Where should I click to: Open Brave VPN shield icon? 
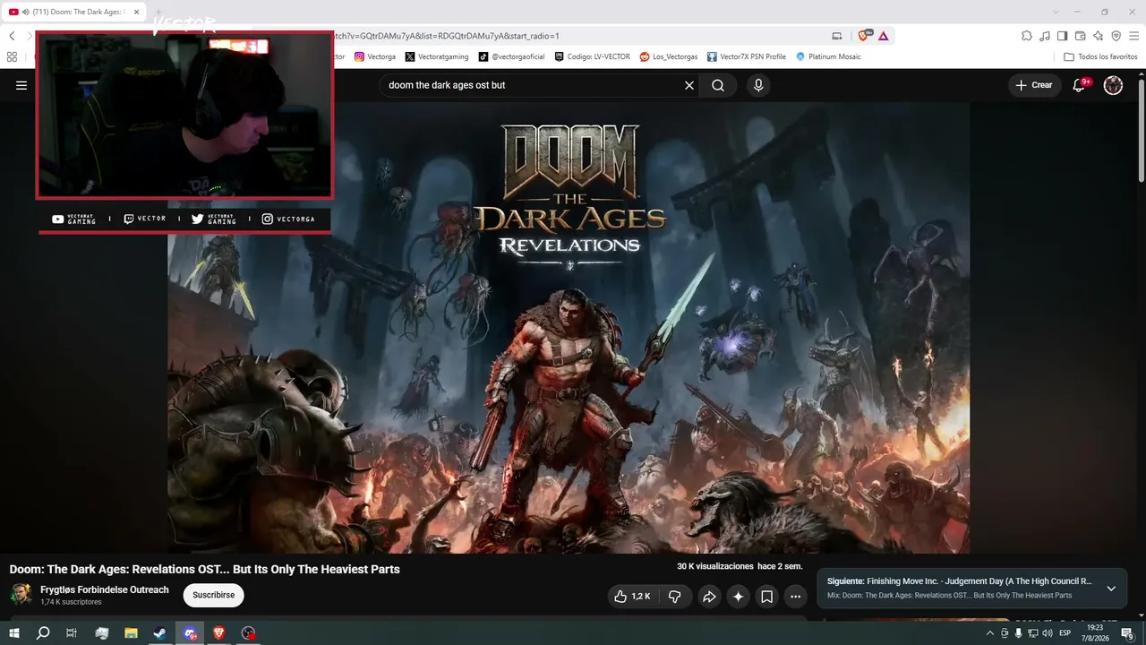pos(1116,36)
